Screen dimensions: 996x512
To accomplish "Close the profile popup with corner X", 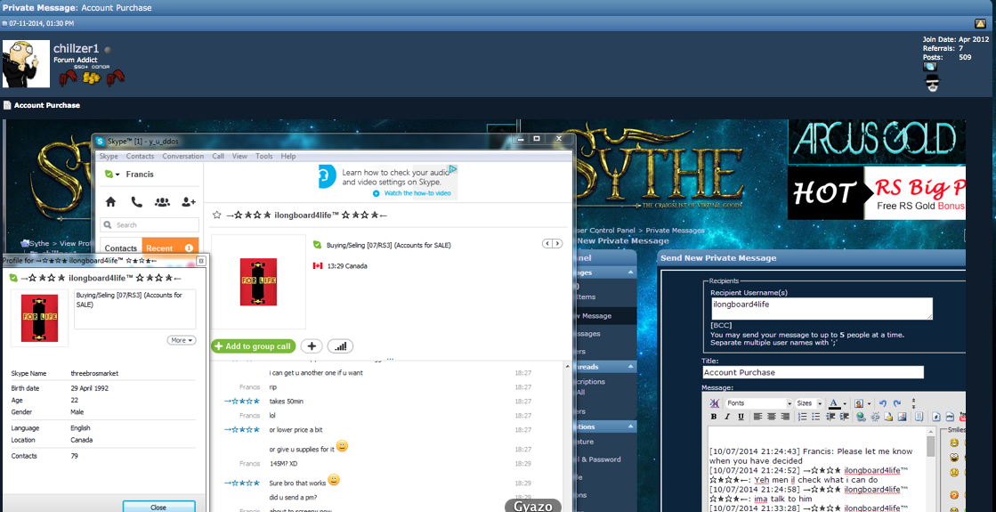I will (x=201, y=260).
